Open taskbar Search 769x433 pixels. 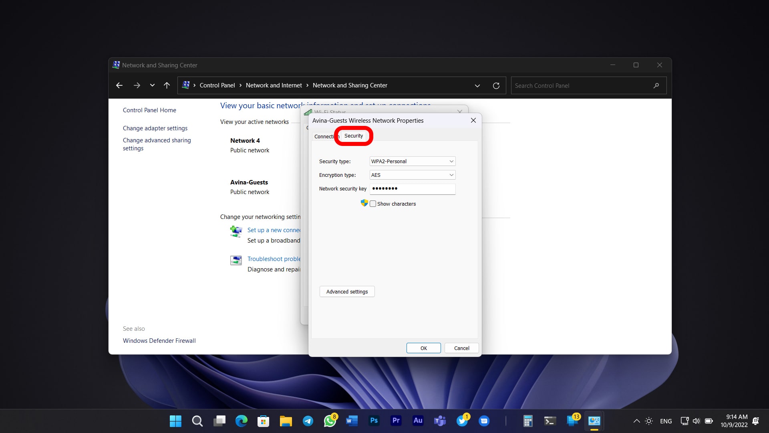197,421
